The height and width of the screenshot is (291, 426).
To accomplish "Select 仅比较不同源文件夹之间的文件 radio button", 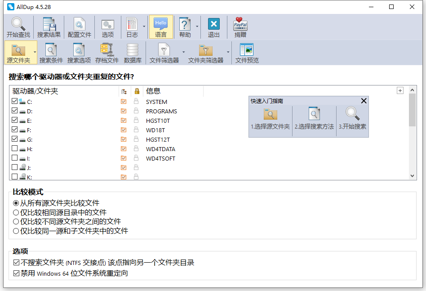I will coord(16,222).
